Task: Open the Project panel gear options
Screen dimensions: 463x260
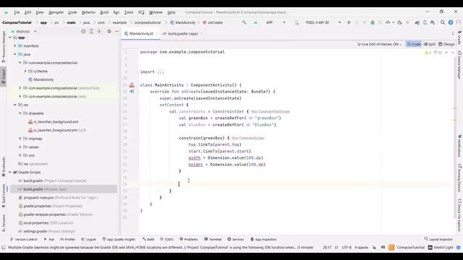Action: pos(109,31)
